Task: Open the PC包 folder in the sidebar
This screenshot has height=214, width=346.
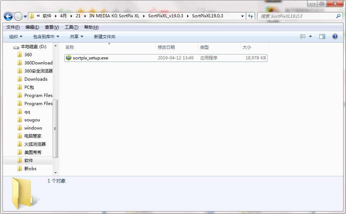Action: click(x=29, y=87)
